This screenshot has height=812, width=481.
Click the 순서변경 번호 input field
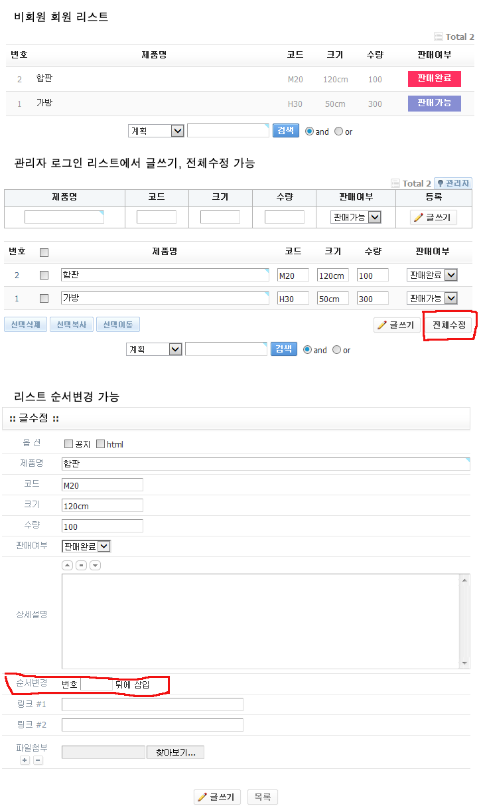[x=96, y=685]
